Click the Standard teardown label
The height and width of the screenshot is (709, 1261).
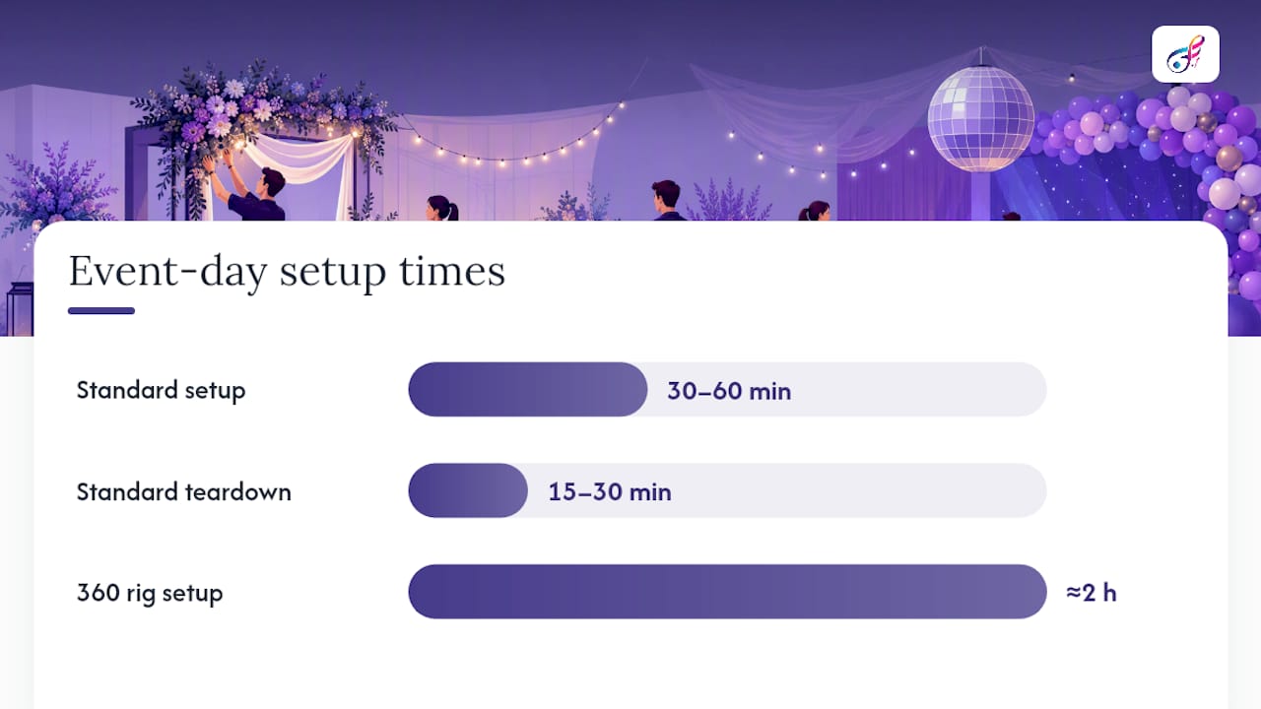[x=184, y=491]
